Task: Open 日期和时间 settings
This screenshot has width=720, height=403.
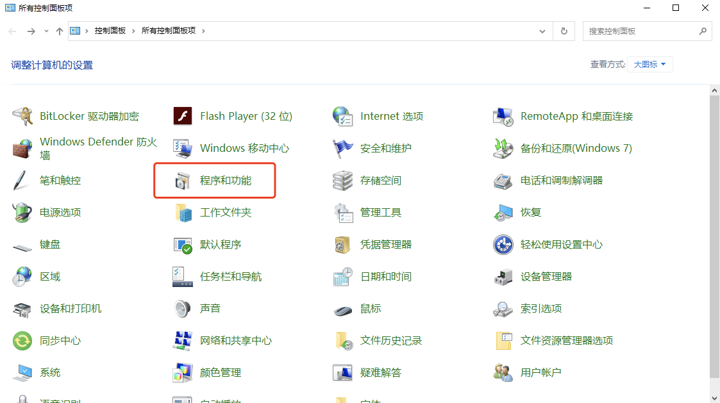Action: [385, 276]
